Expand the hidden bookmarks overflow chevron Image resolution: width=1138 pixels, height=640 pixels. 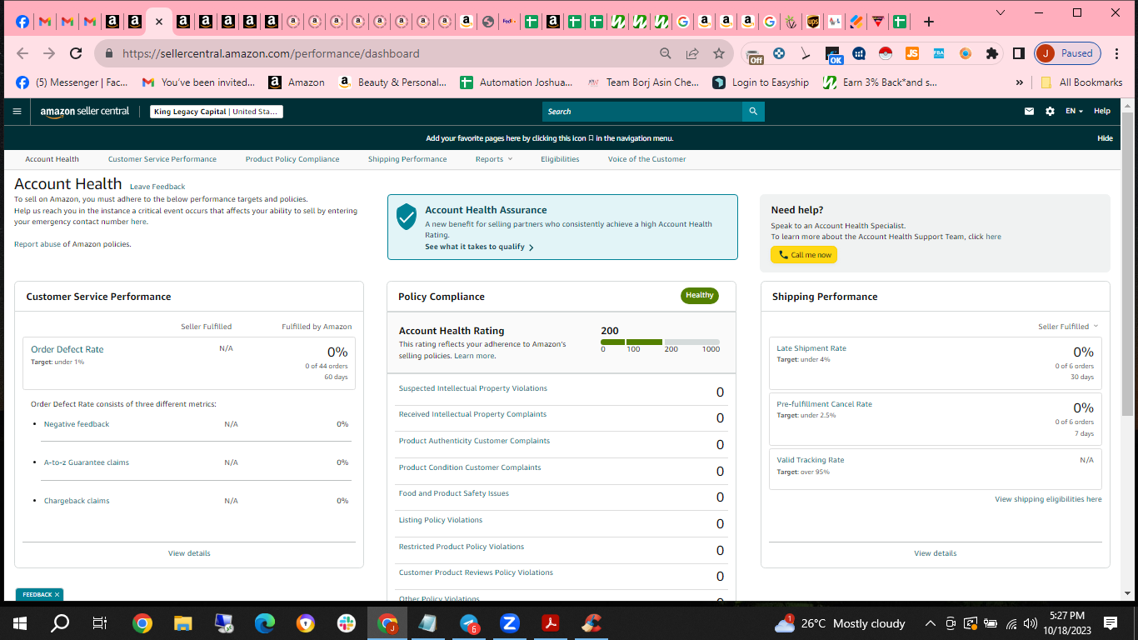coord(1019,82)
